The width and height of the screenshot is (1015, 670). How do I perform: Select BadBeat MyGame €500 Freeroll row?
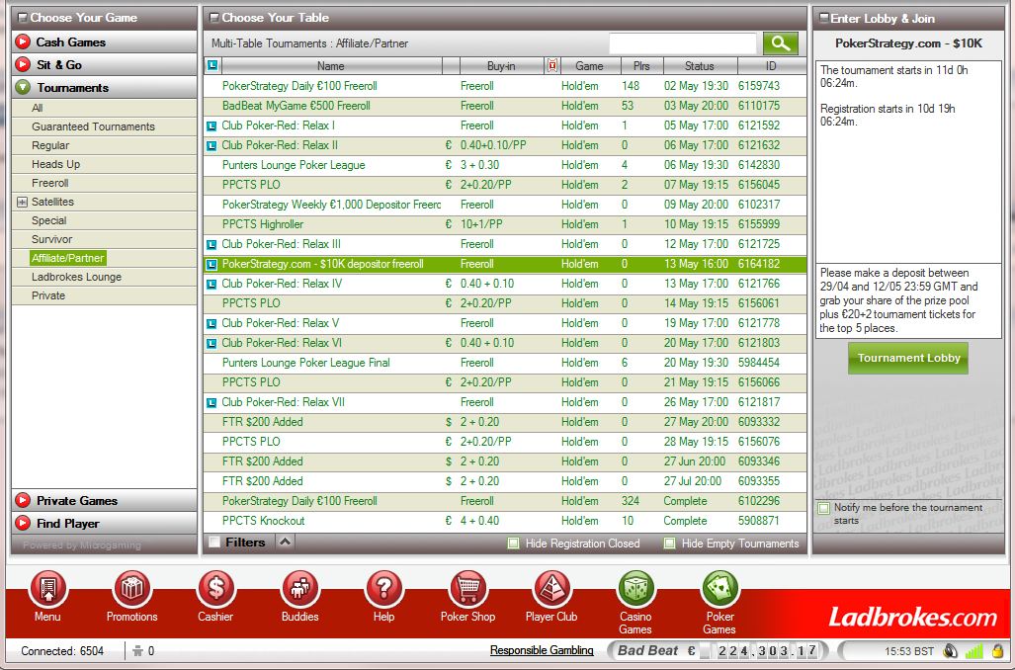pyautogui.click(x=506, y=106)
